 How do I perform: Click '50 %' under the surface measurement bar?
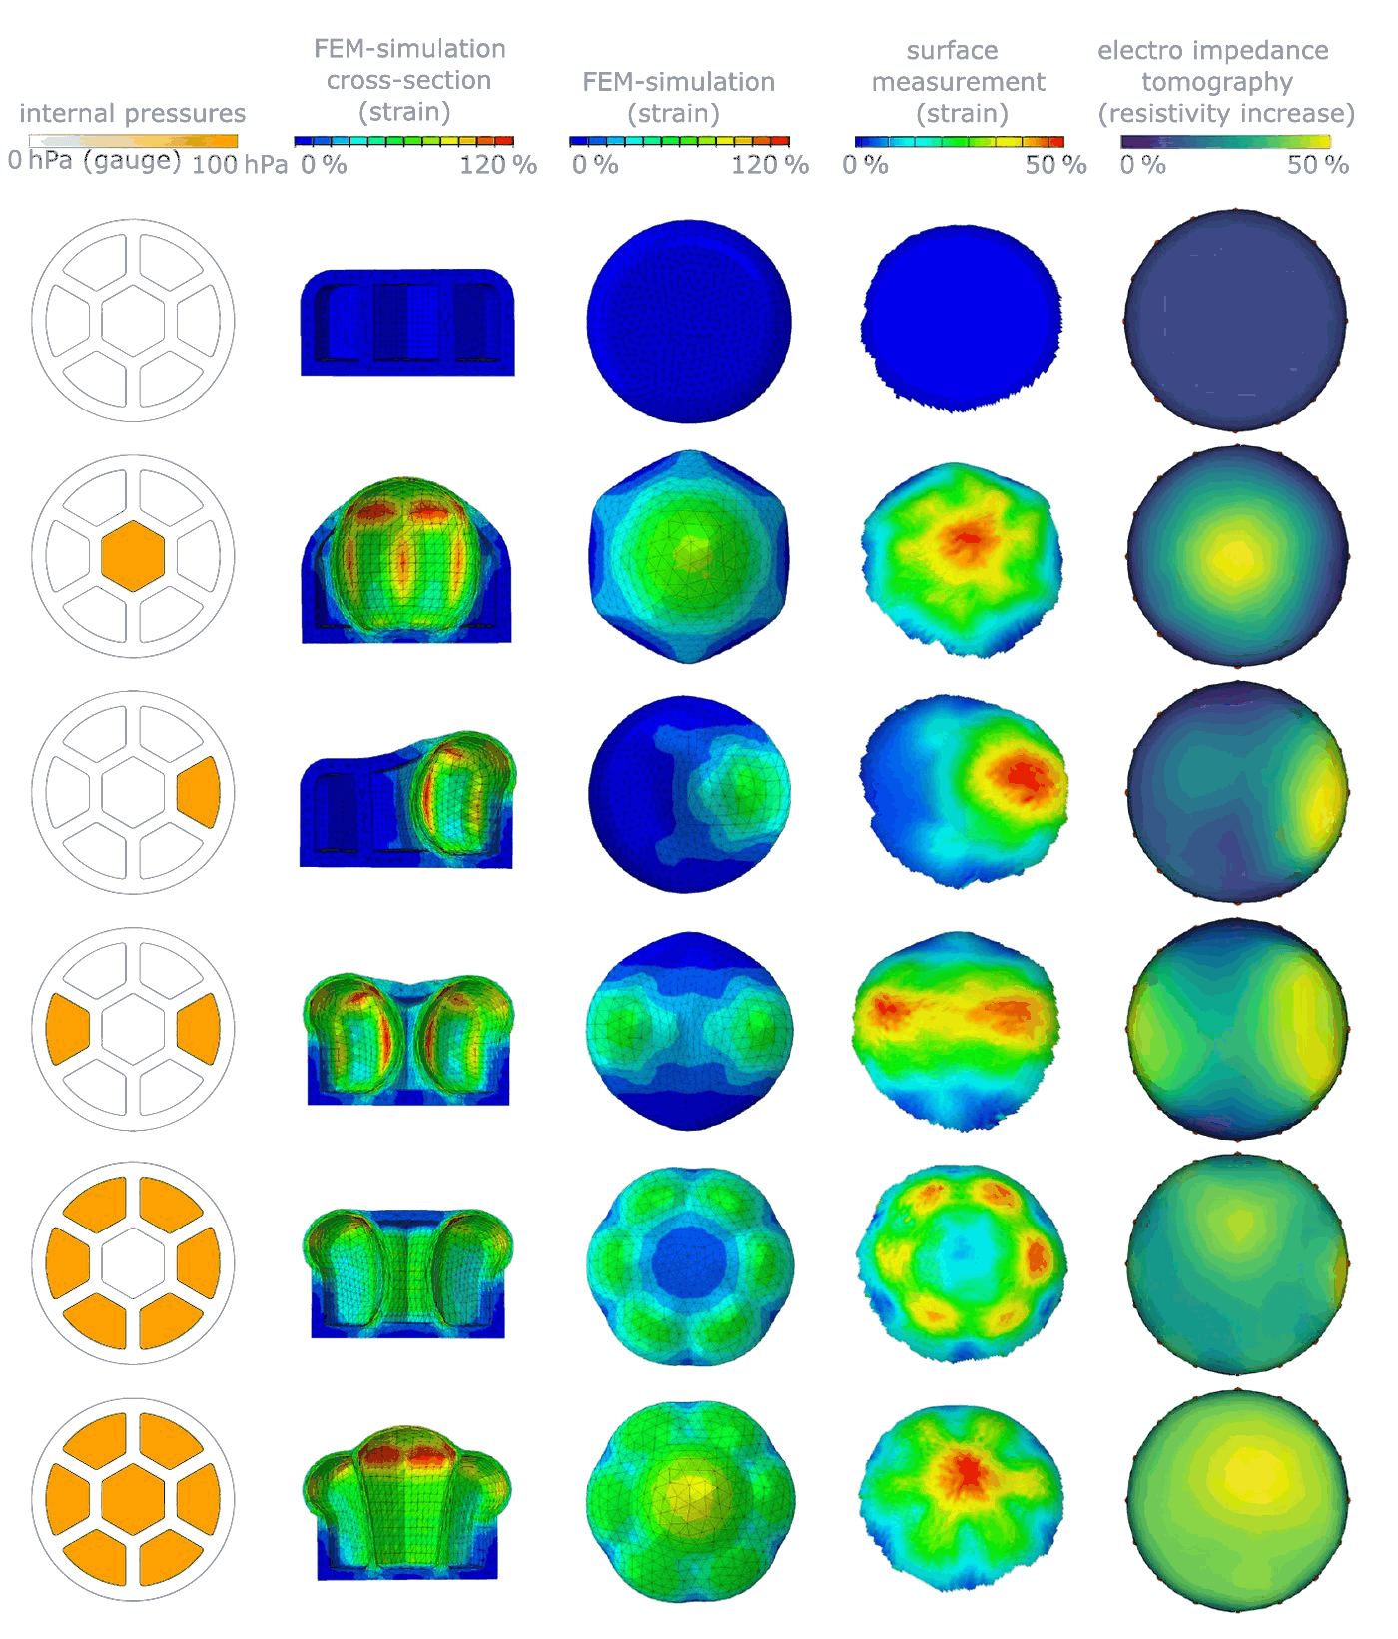point(1055,165)
